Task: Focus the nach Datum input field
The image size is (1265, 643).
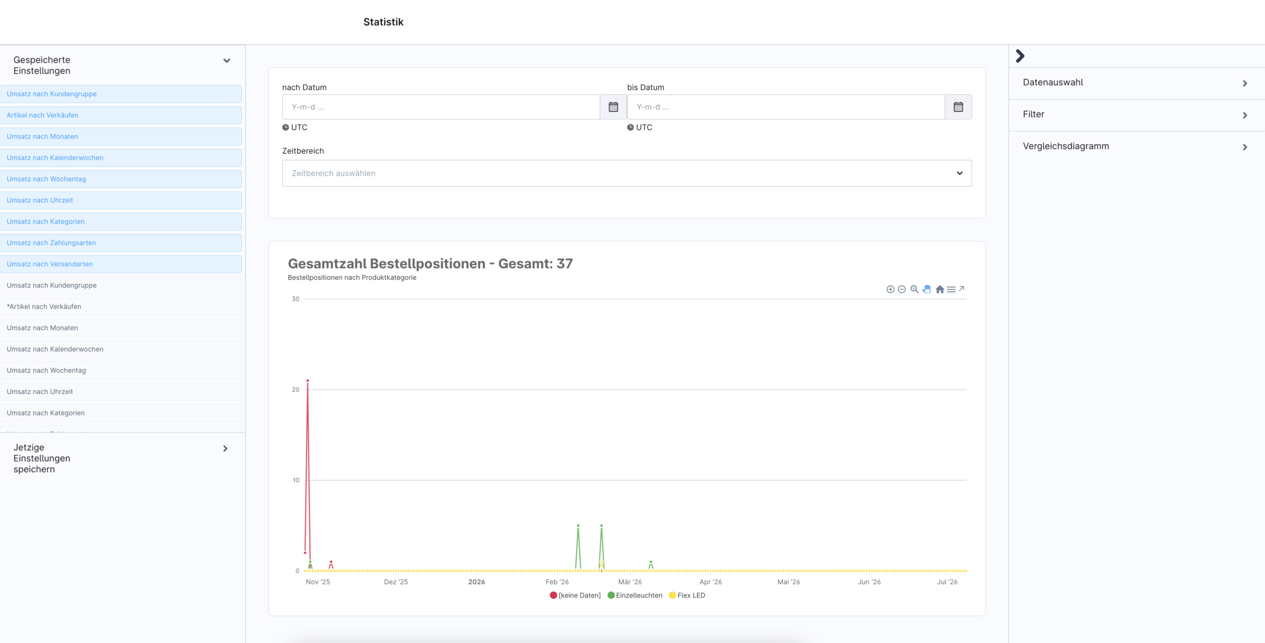Action: coord(441,107)
